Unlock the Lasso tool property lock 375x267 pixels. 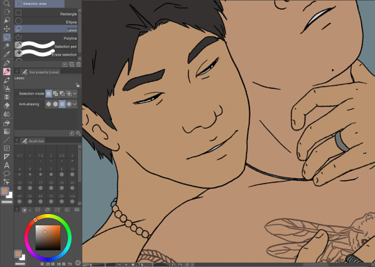[x=78, y=86]
